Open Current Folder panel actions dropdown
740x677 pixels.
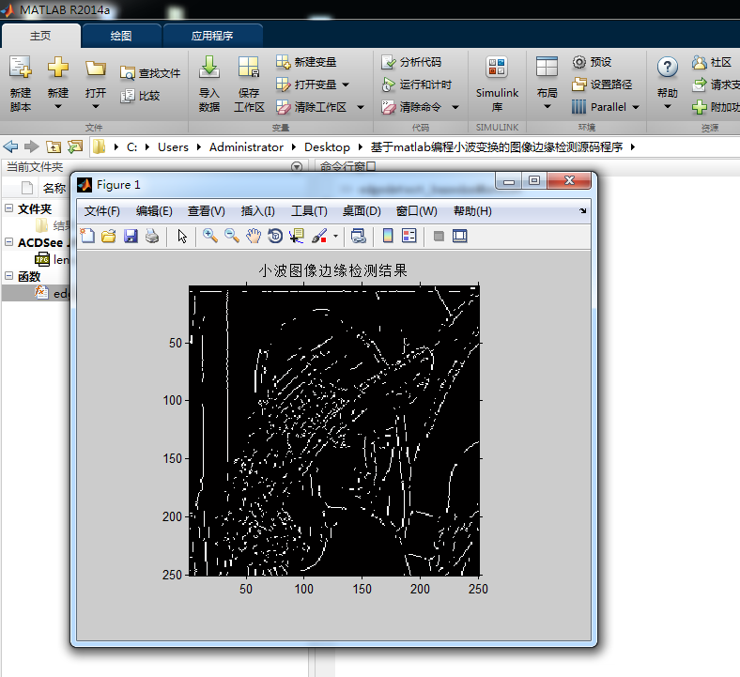click(297, 166)
